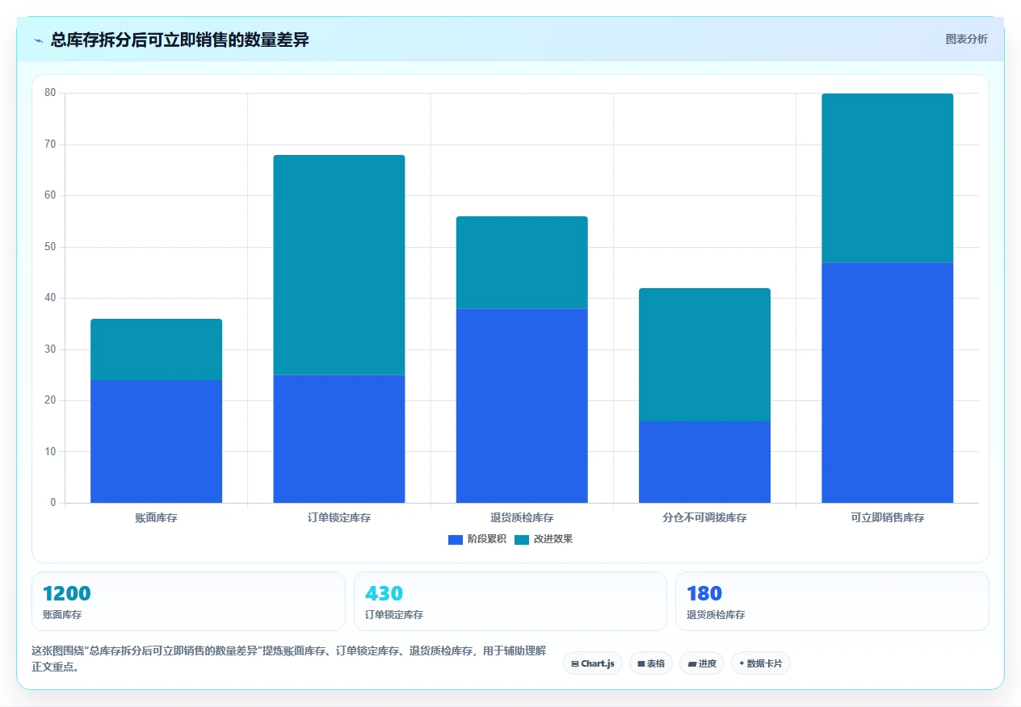The width and height of the screenshot is (1021, 707).
Task: Click the y-axis value 50
Action: point(50,247)
